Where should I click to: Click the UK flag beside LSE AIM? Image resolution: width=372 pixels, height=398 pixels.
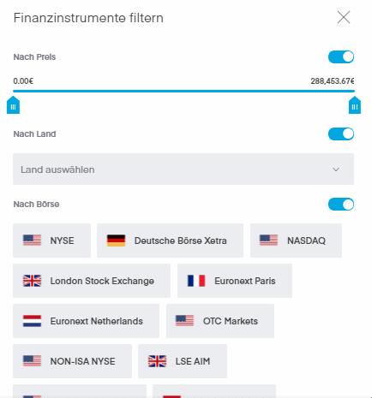(x=157, y=361)
